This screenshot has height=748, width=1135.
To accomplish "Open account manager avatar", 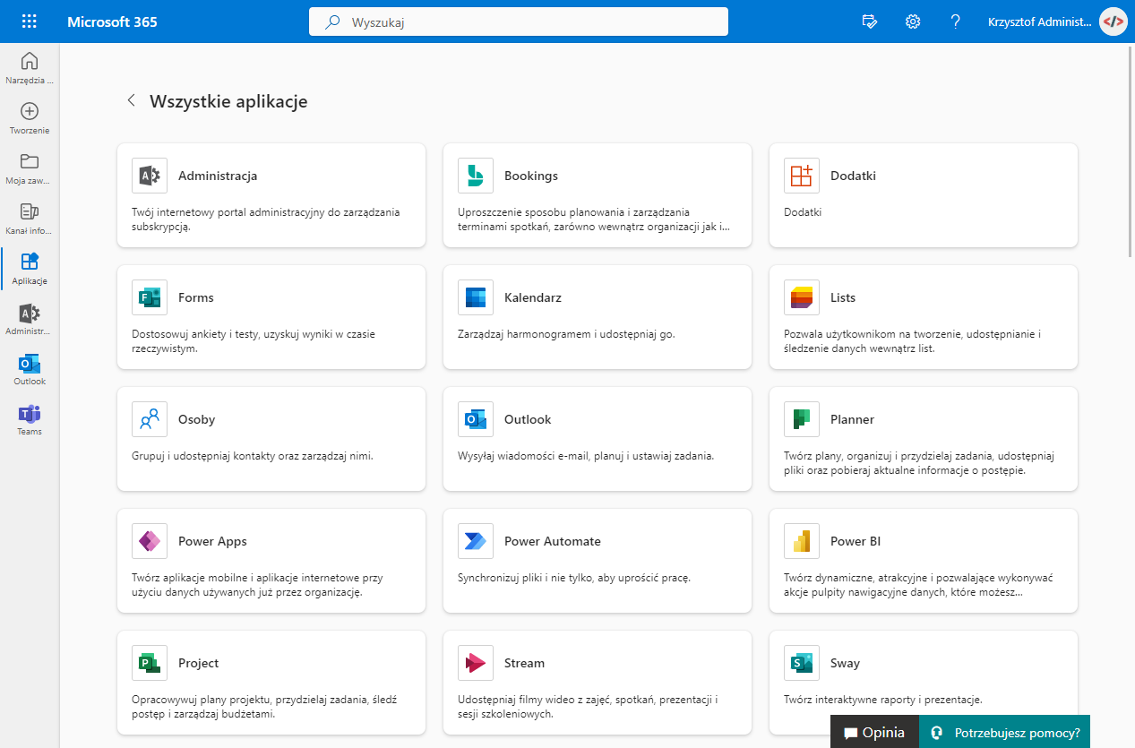I will 1113,21.
